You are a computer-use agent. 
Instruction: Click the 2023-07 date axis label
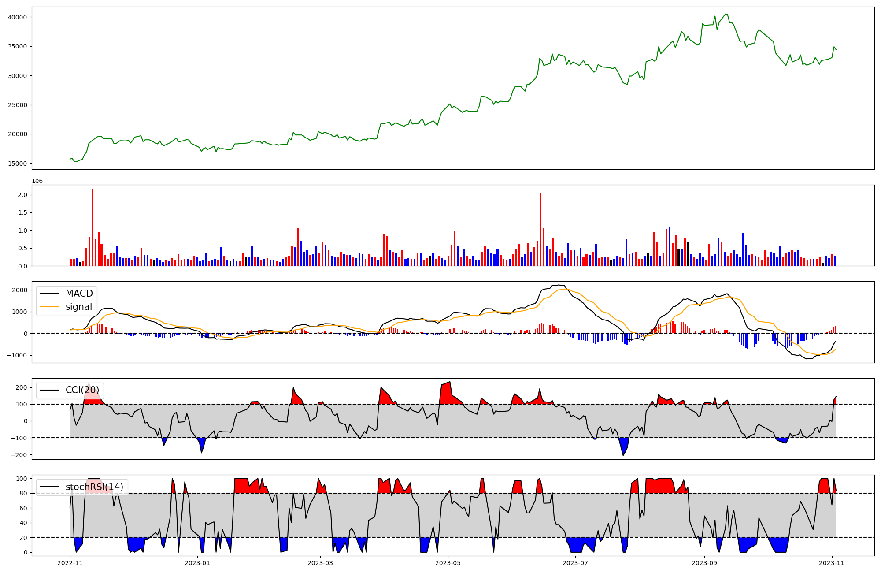(x=576, y=563)
